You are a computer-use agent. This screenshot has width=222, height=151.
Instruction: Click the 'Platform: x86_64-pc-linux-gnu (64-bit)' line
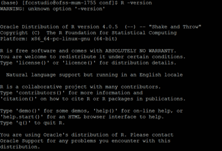[x=59, y=39]
